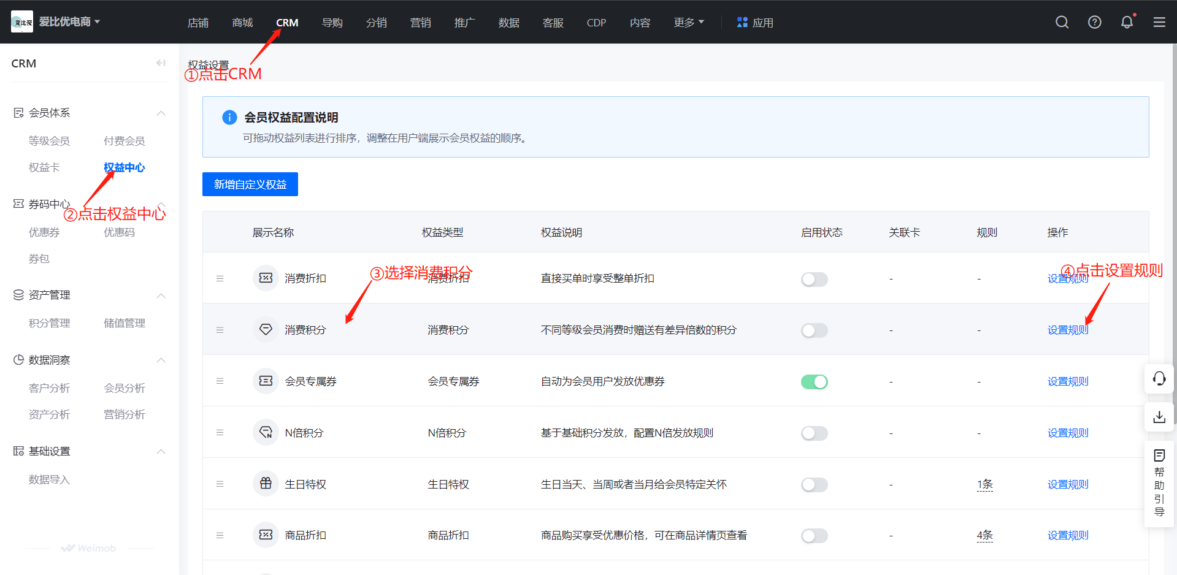
Task: Click the 商品折扣 row icon
Action: point(266,535)
